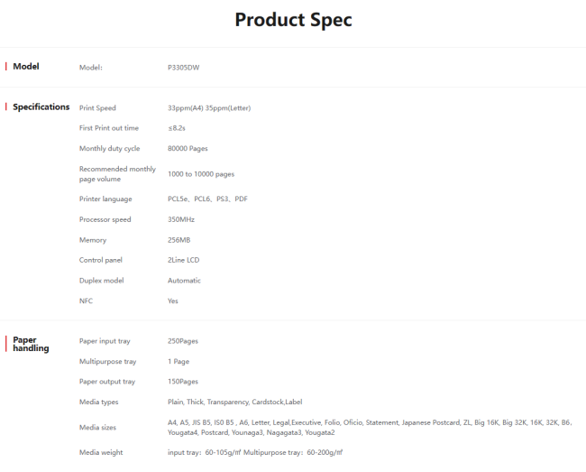The image size is (586, 472).
Task: Click the Specifications section heading
Action: (41, 107)
